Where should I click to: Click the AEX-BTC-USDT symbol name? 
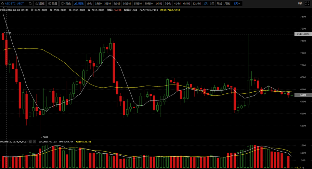[x=14, y=3]
